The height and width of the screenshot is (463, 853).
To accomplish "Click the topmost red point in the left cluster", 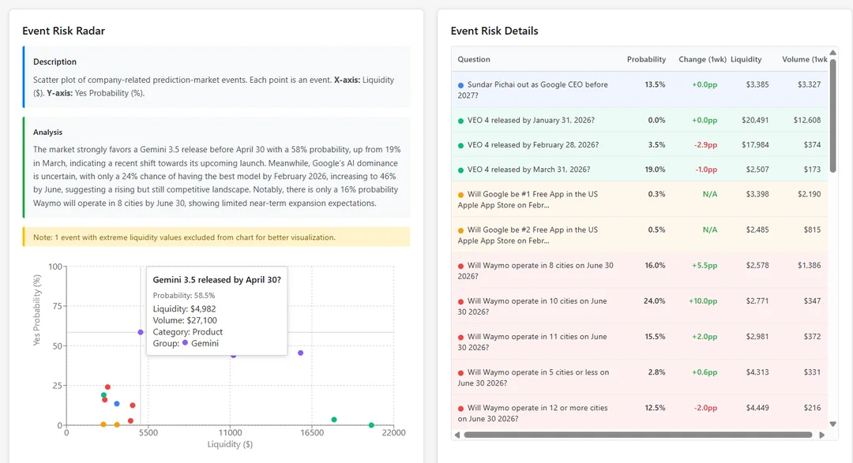I will coord(107,386).
